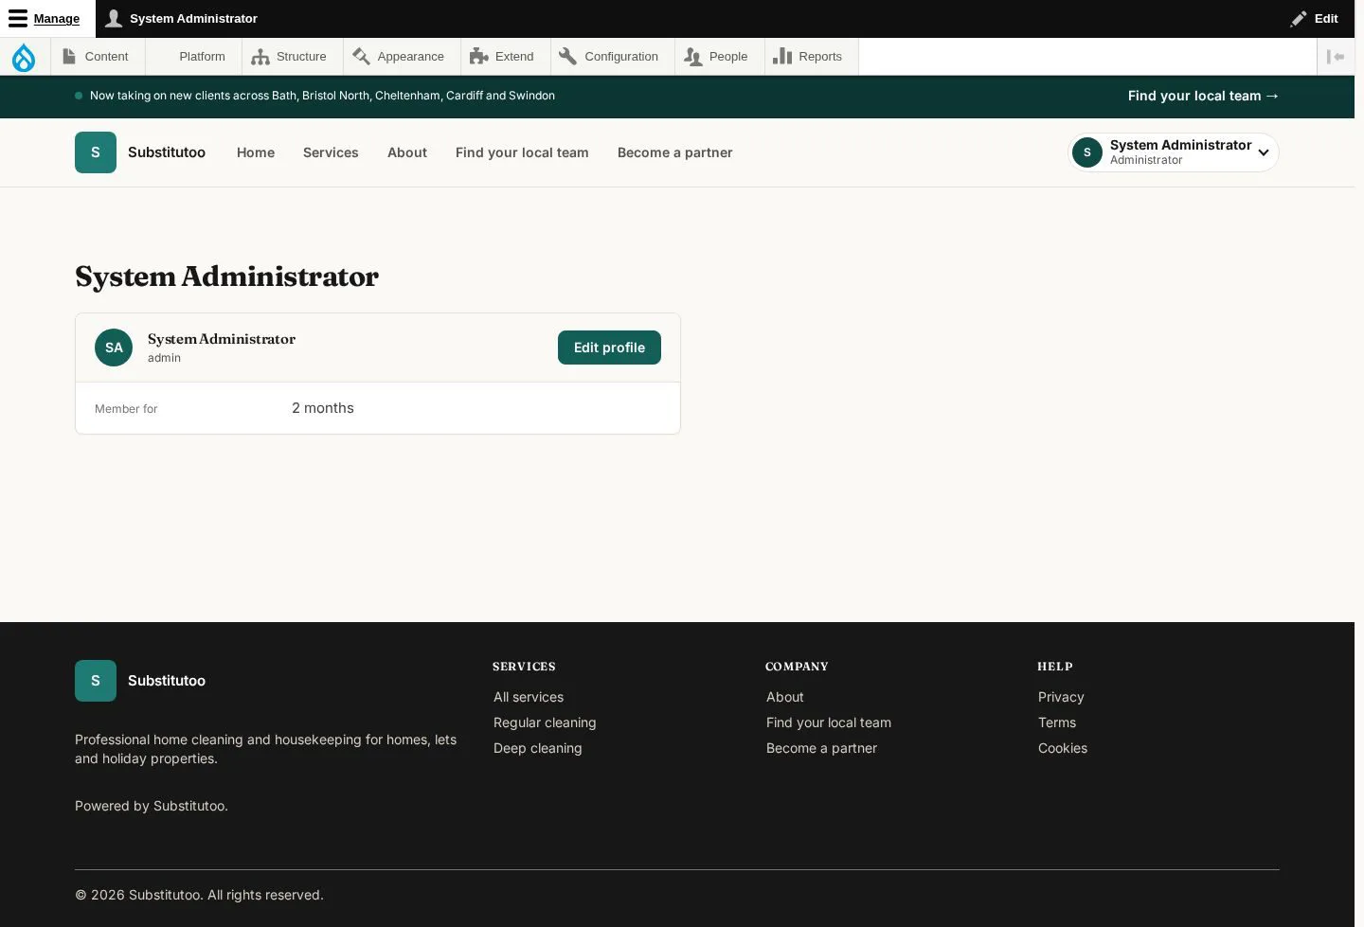Open Become a partner in header nav
The image size is (1364, 927).
675,152
